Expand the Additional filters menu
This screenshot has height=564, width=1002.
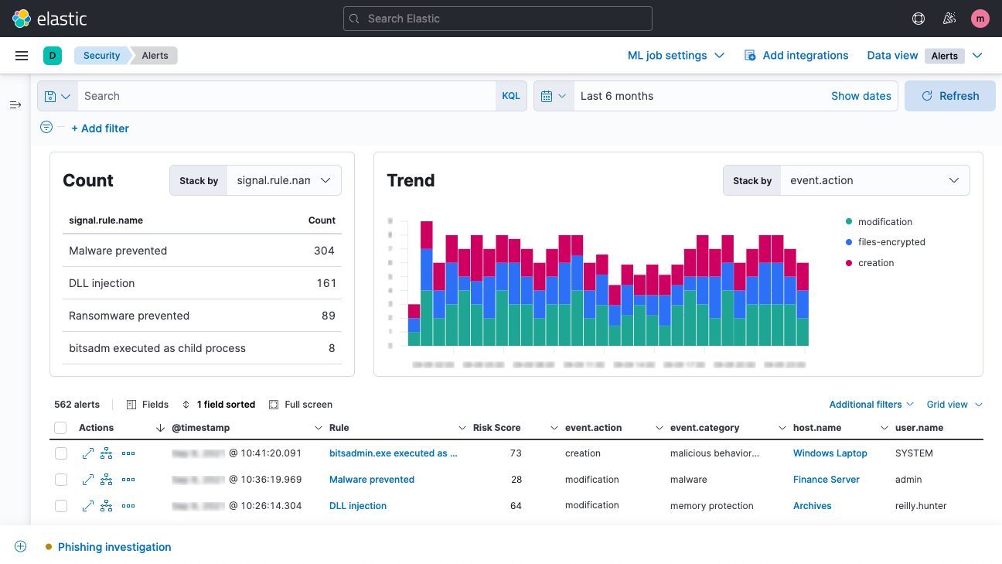click(871, 405)
